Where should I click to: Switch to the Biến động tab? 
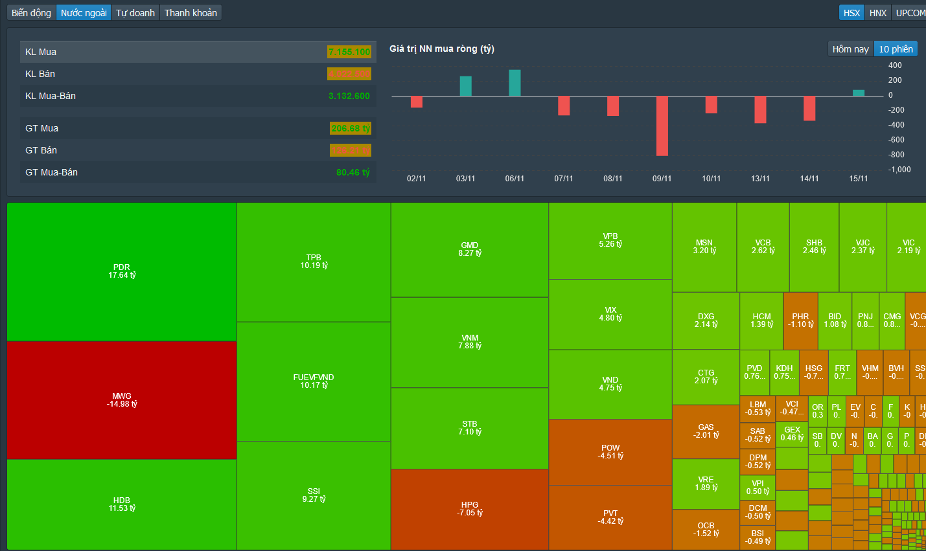pyautogui.click(x=31, y=12)
